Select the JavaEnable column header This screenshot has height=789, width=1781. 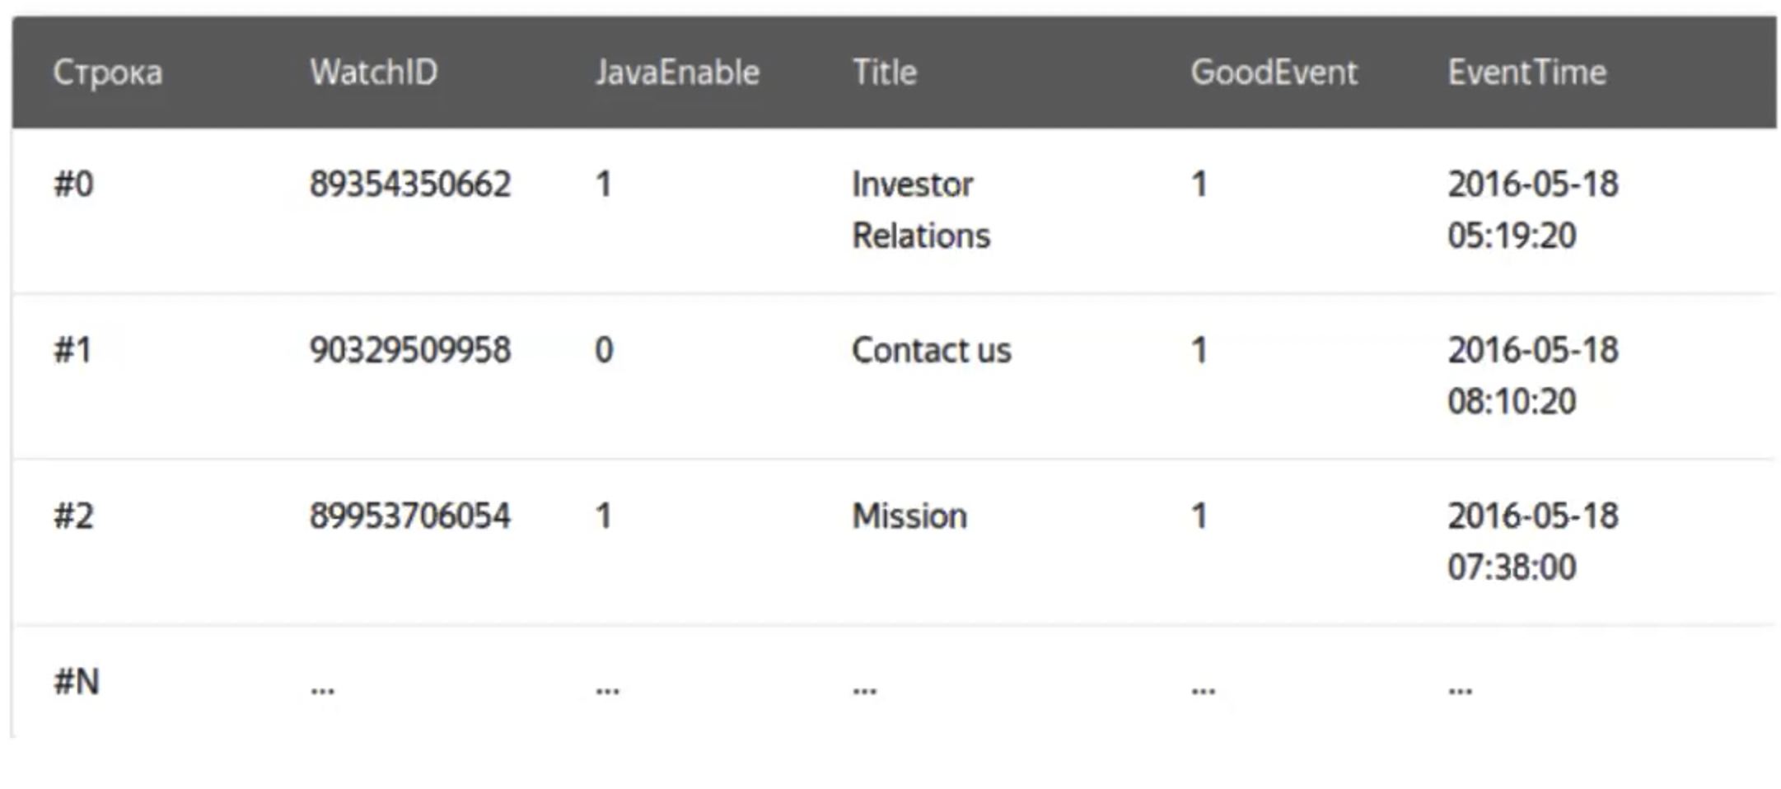coord(677,72)
